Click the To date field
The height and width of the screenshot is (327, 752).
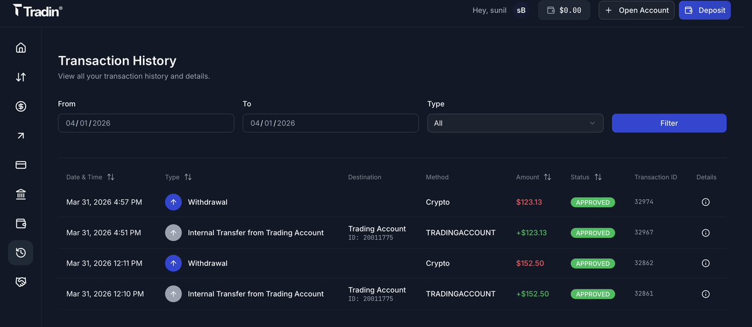(331, 123)
